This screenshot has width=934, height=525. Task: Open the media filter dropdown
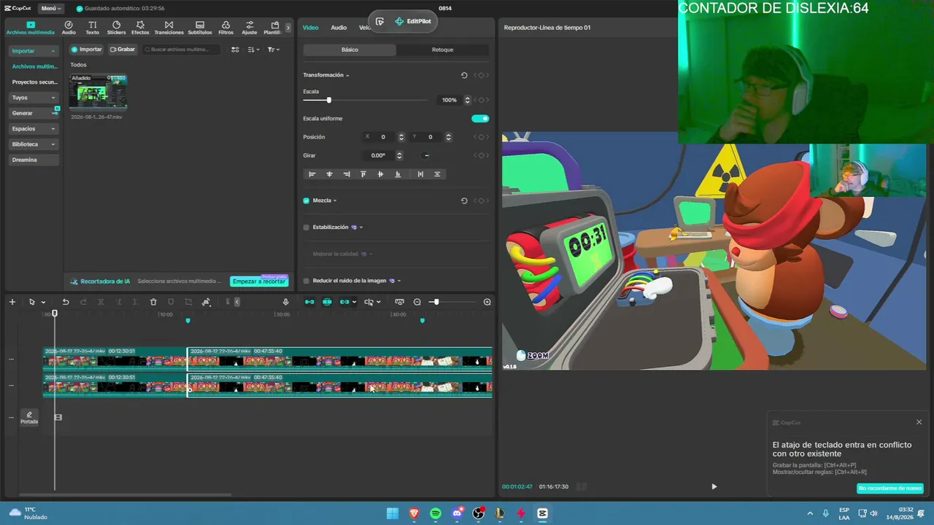(273, 50)
